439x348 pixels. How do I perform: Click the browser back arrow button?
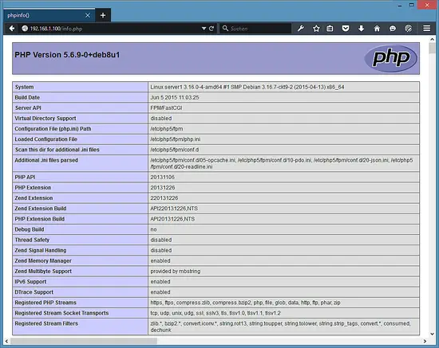tap(12, 28)
